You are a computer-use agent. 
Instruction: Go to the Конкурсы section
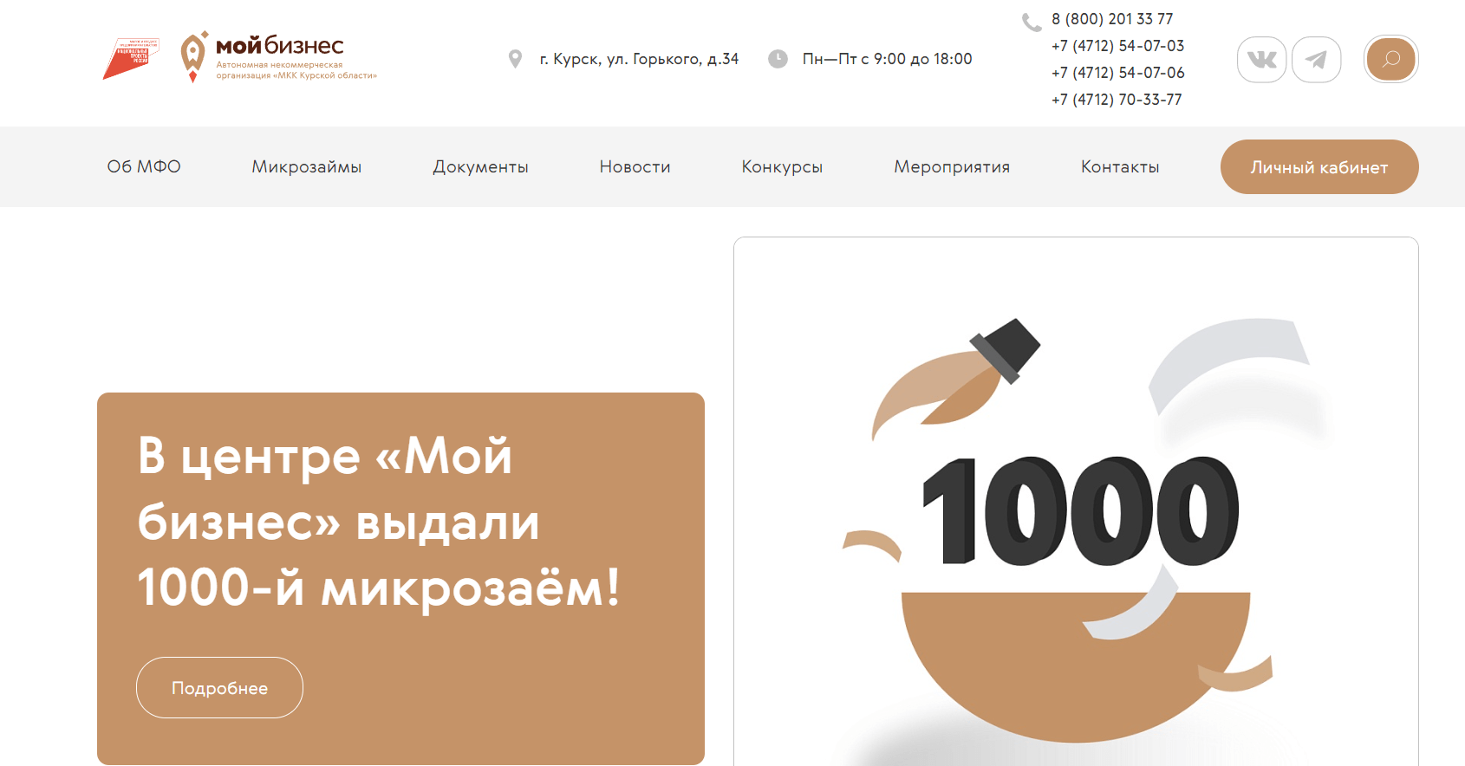782,166
